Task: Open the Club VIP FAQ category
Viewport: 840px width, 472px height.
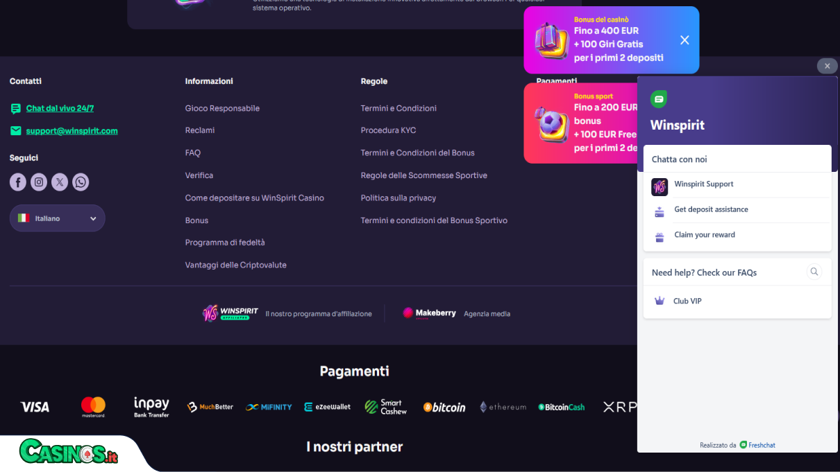Action: pyautogui.click(x=737, y=301)
